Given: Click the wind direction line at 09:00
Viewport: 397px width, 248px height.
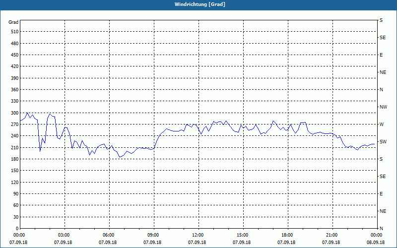Looking at the screenshot, I should tap(154, 148).
